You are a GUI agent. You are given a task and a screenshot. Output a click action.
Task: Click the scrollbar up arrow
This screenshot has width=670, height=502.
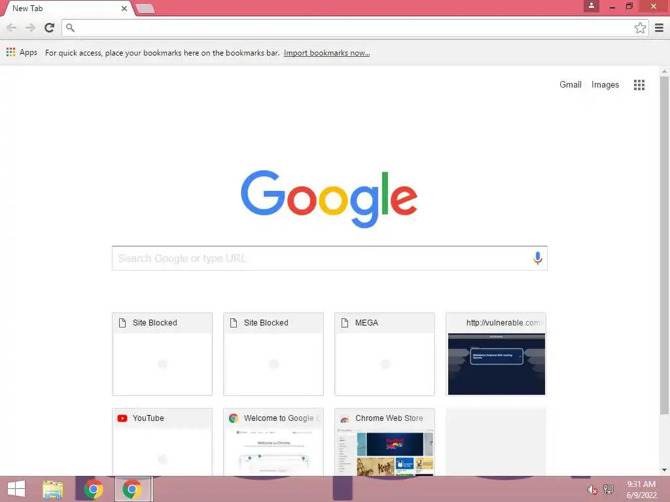coord(664,71)
